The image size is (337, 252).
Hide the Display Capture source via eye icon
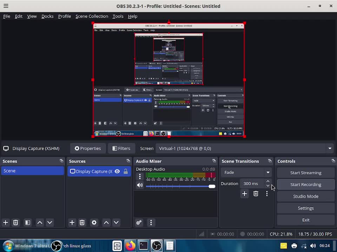tap(117, 171)
